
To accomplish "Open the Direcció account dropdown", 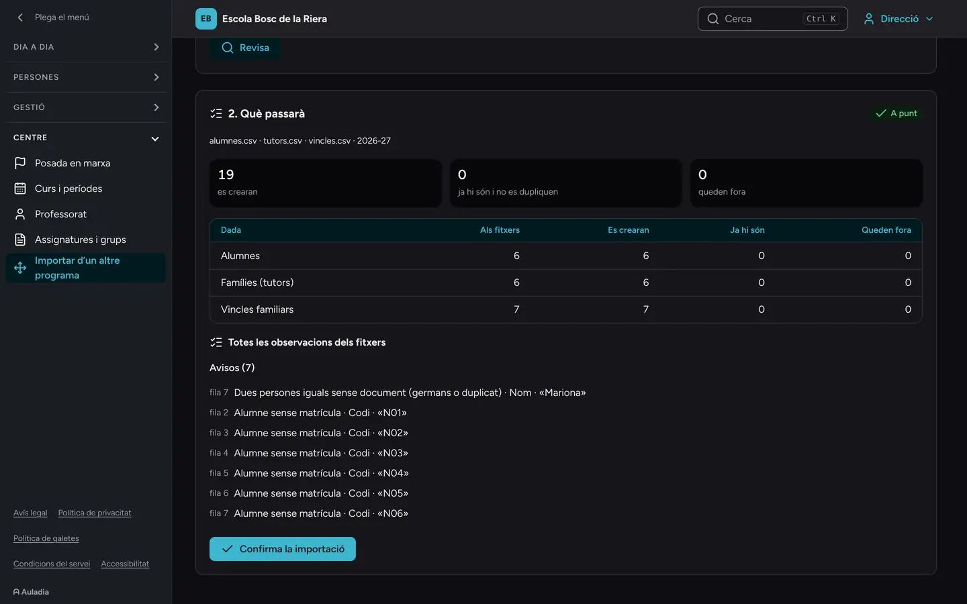I will pyautogui.click(x=899, y=19).
